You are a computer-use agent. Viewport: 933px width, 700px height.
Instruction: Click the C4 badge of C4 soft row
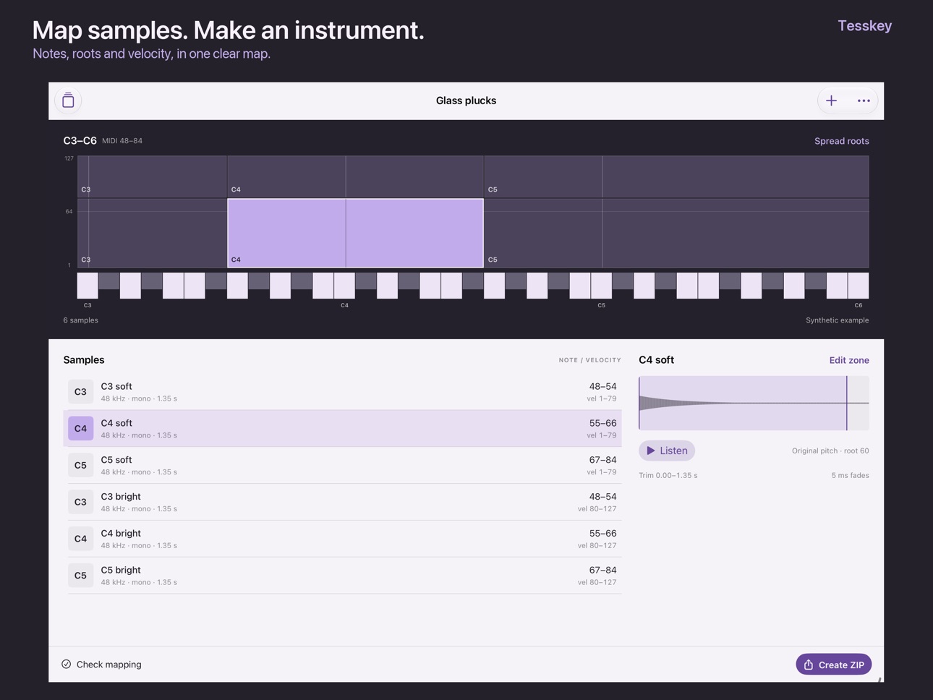pos(80,428)
